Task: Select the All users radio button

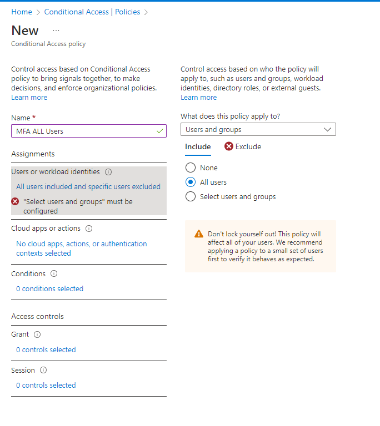Action: pyautogui.click(x=191, y=182)
